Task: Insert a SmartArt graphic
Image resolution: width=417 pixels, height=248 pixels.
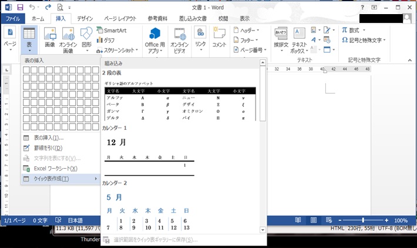Action: (112, 31)
